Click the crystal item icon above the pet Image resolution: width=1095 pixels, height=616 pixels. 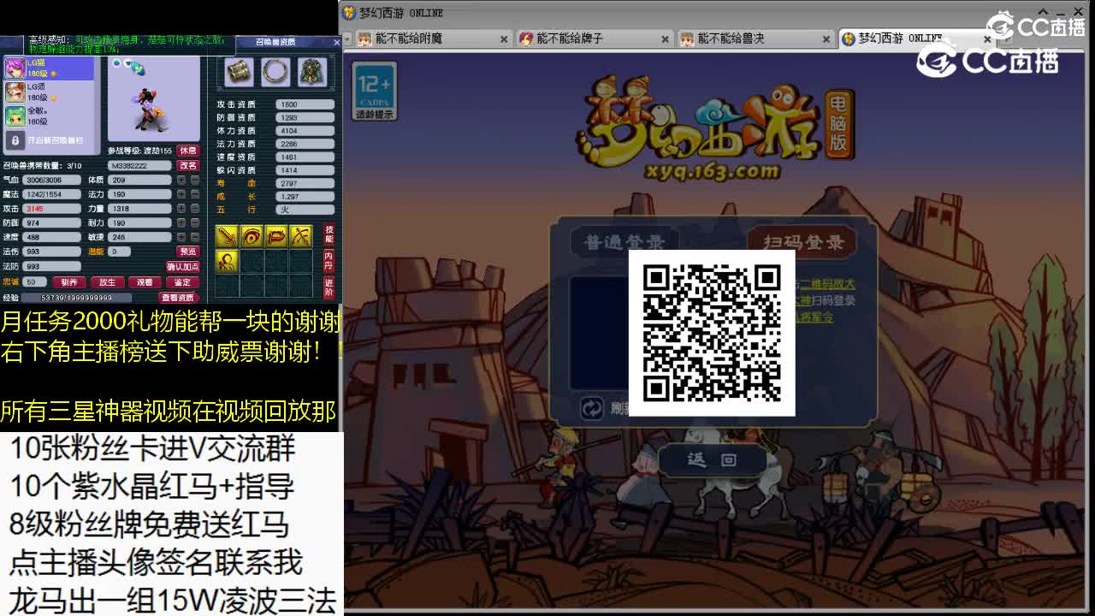[x=138, y=68]
